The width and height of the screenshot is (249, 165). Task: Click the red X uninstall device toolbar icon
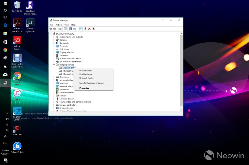click(89, 29)
